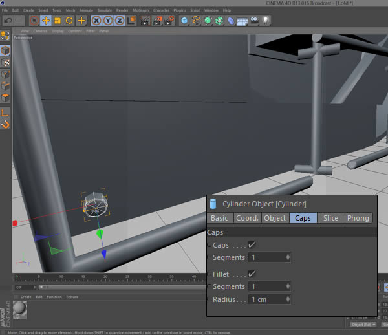This screenshot has height=335, width=388.
Task: Activate the Move tool
Action: coord(46,21)
